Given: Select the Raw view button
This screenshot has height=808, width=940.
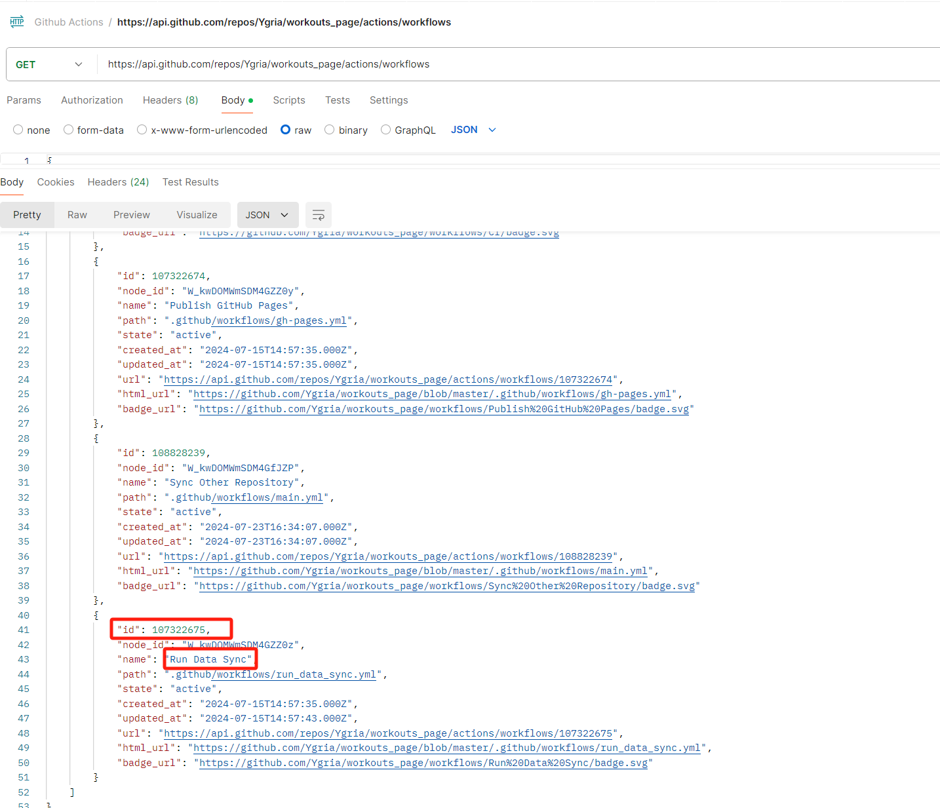Looking at the screenshot, I should (77, 215).
